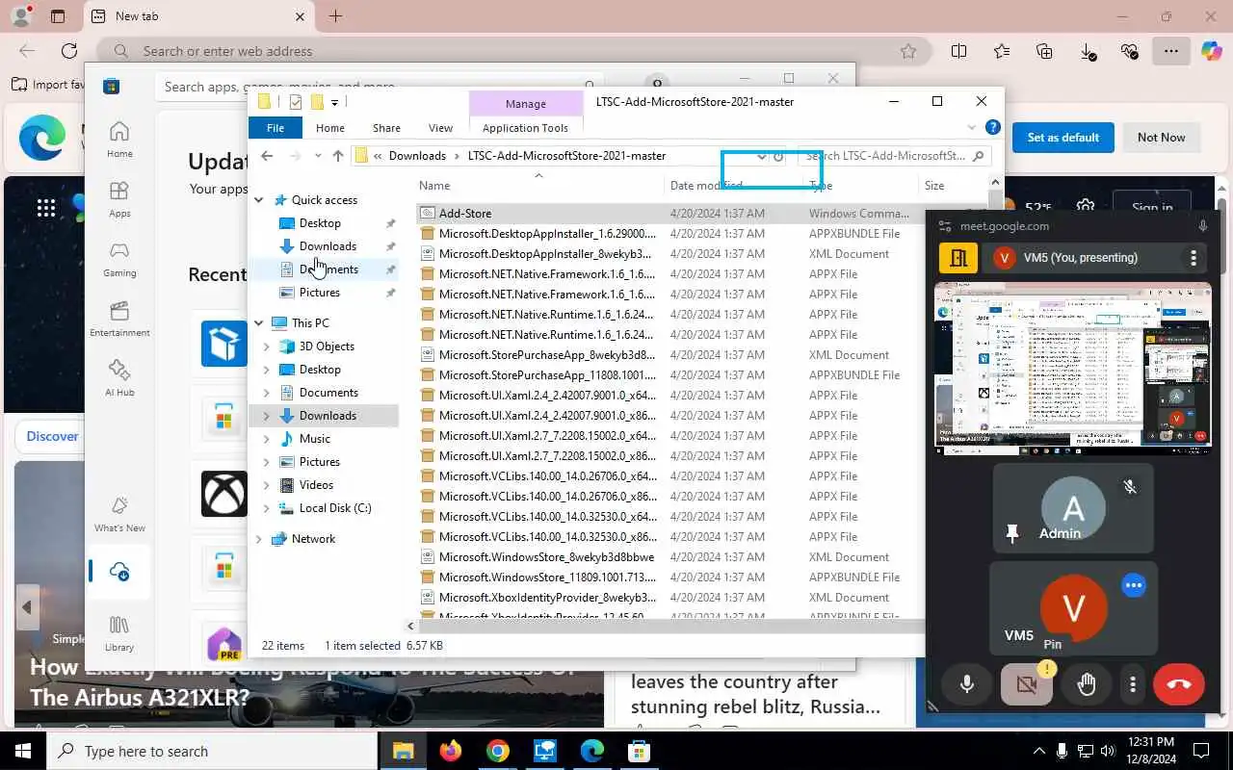Open address bar history dropdown arrow
This screenshot has width=1233, height=770.
[x=761, y=156]
